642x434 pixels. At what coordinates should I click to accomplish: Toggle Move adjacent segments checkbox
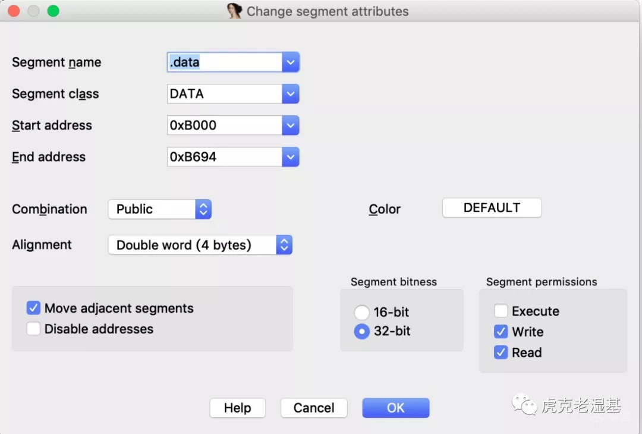pos(33,308)
